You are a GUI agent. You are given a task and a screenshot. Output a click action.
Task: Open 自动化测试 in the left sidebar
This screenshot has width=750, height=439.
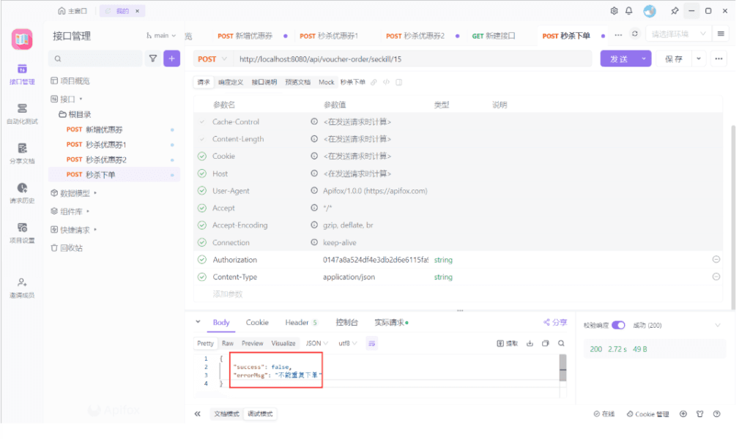tap(22, 113)
